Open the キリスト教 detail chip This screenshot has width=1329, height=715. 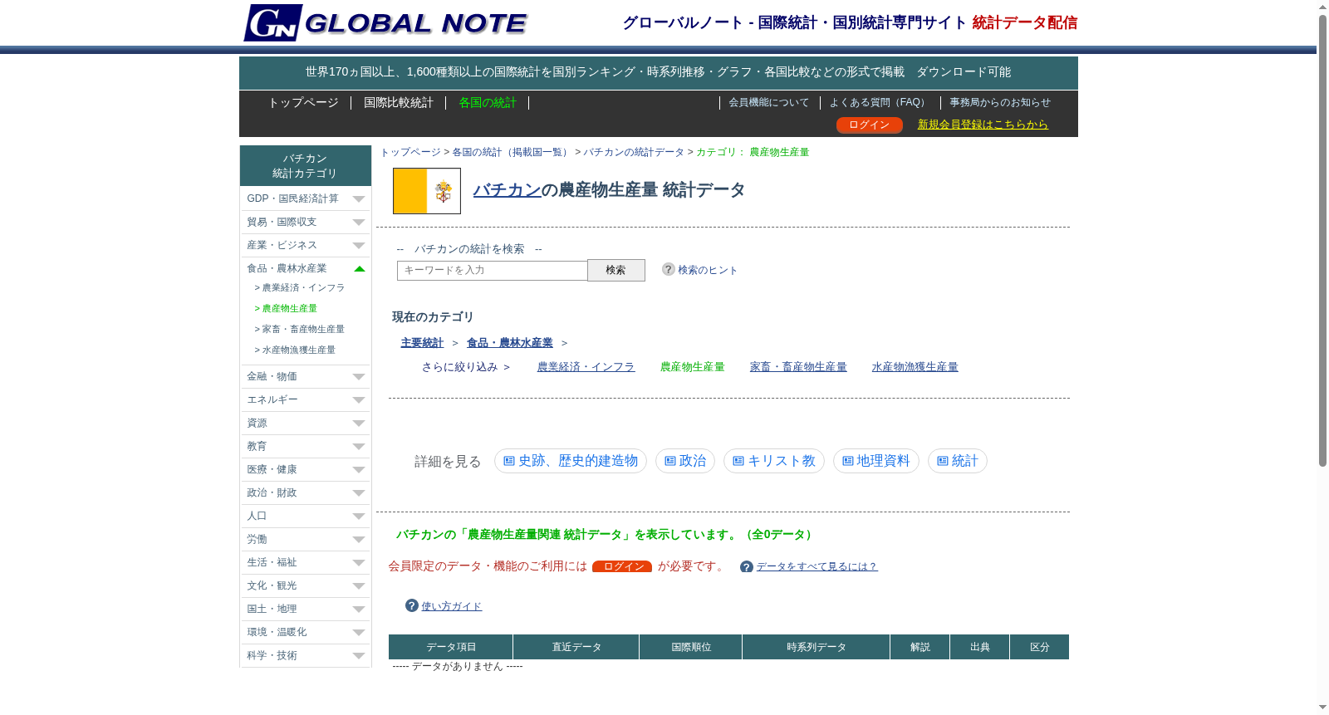pos(774,461)
